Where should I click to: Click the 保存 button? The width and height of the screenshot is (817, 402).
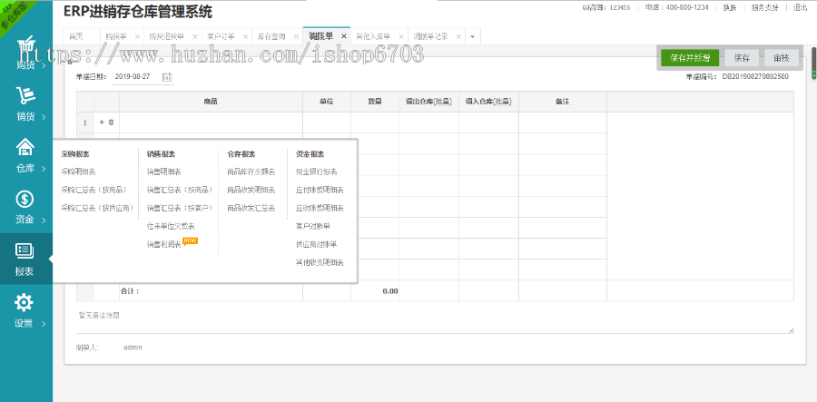[x=742, y=58]
